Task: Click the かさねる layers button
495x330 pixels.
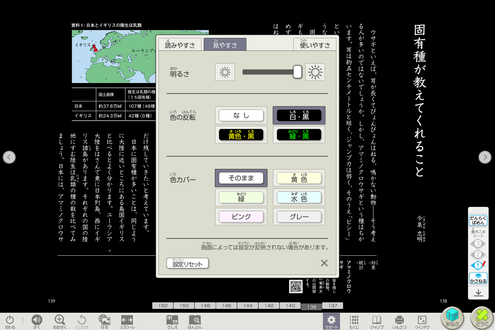Action: pyautogui.click(x=478, y=278)
